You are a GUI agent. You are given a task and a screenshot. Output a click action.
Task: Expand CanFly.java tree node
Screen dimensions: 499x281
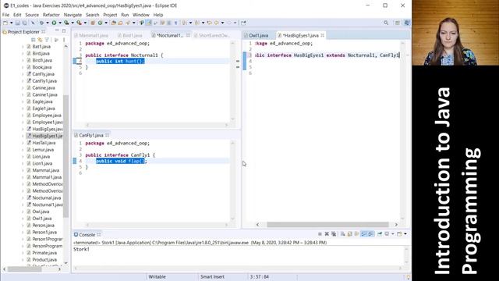point(23,74)
